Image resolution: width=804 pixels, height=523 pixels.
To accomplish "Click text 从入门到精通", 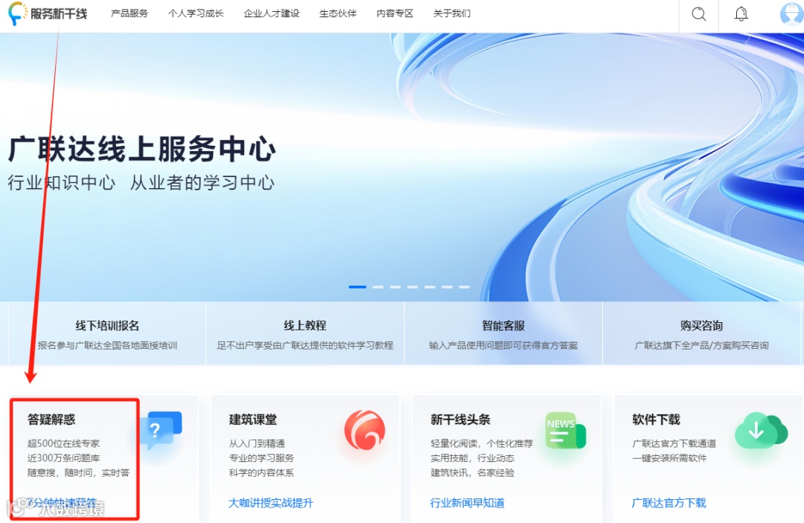I will pyautogui.click(x=257, y=443).
